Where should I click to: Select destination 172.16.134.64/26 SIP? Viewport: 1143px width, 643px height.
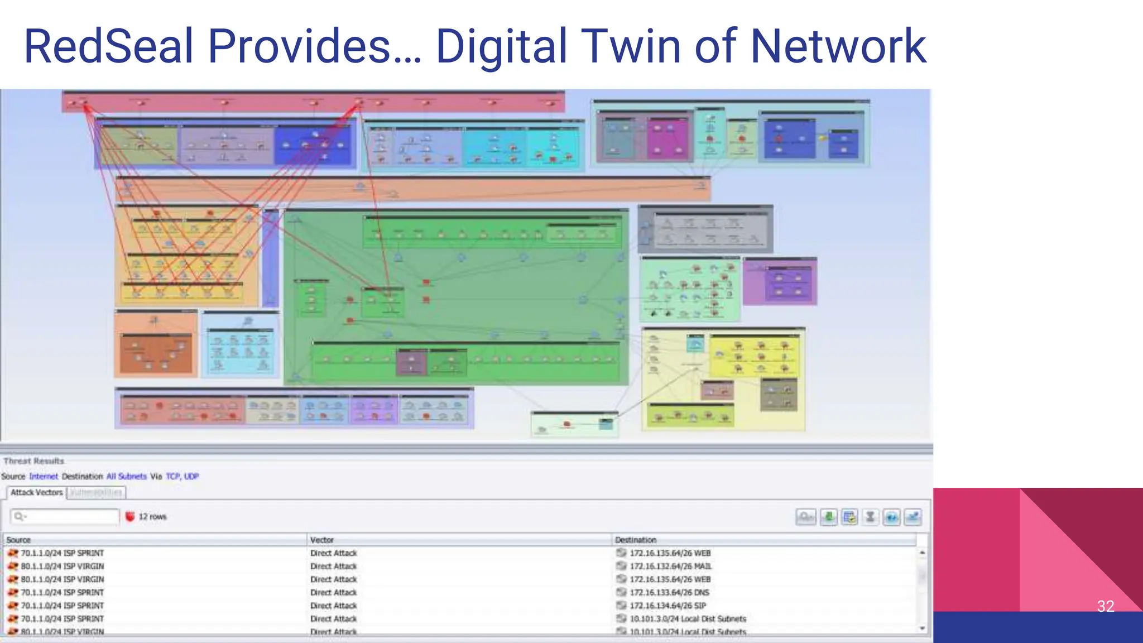(668, 606)
